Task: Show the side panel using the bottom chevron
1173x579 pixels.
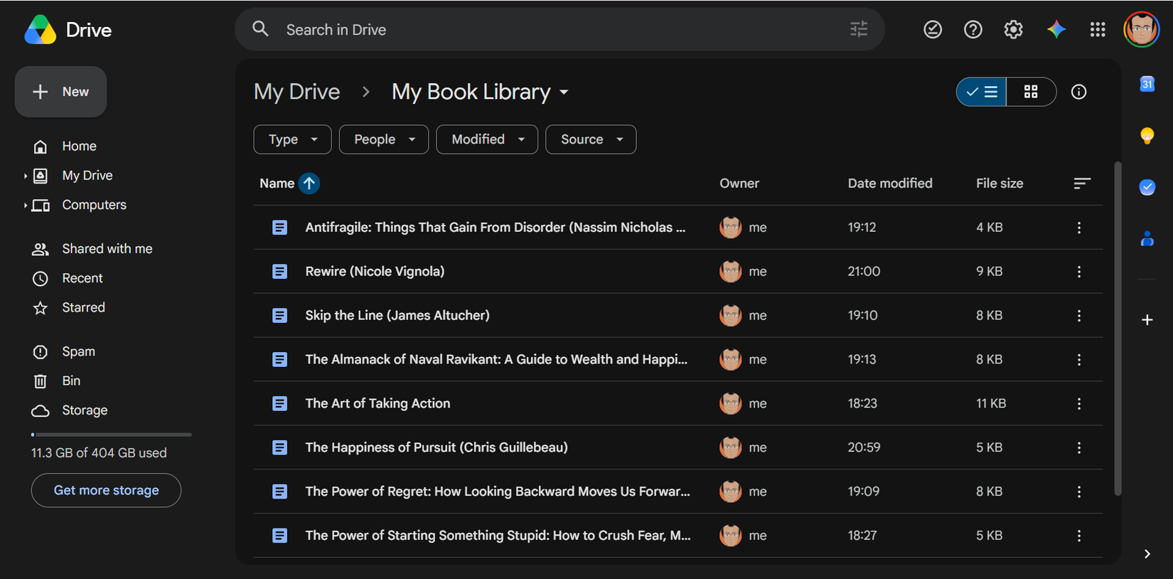Action: (1147, 554)
